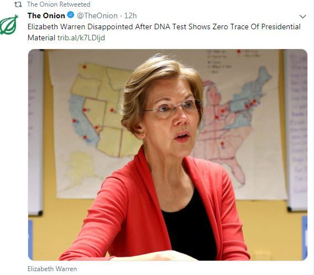Click the retweet arrows icon
Image resolution: width=314 pixels, height=275 pixels.
[18, 4]
